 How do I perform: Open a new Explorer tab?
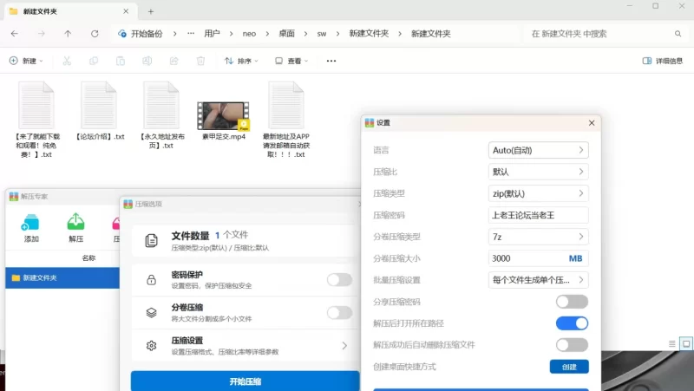[x=150, y=11]
